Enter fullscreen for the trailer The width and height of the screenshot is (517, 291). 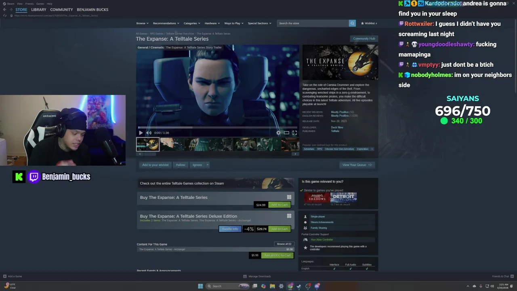click(x=294, y=133)
